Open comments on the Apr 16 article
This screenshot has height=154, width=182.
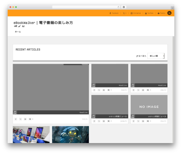click(109, 90)
